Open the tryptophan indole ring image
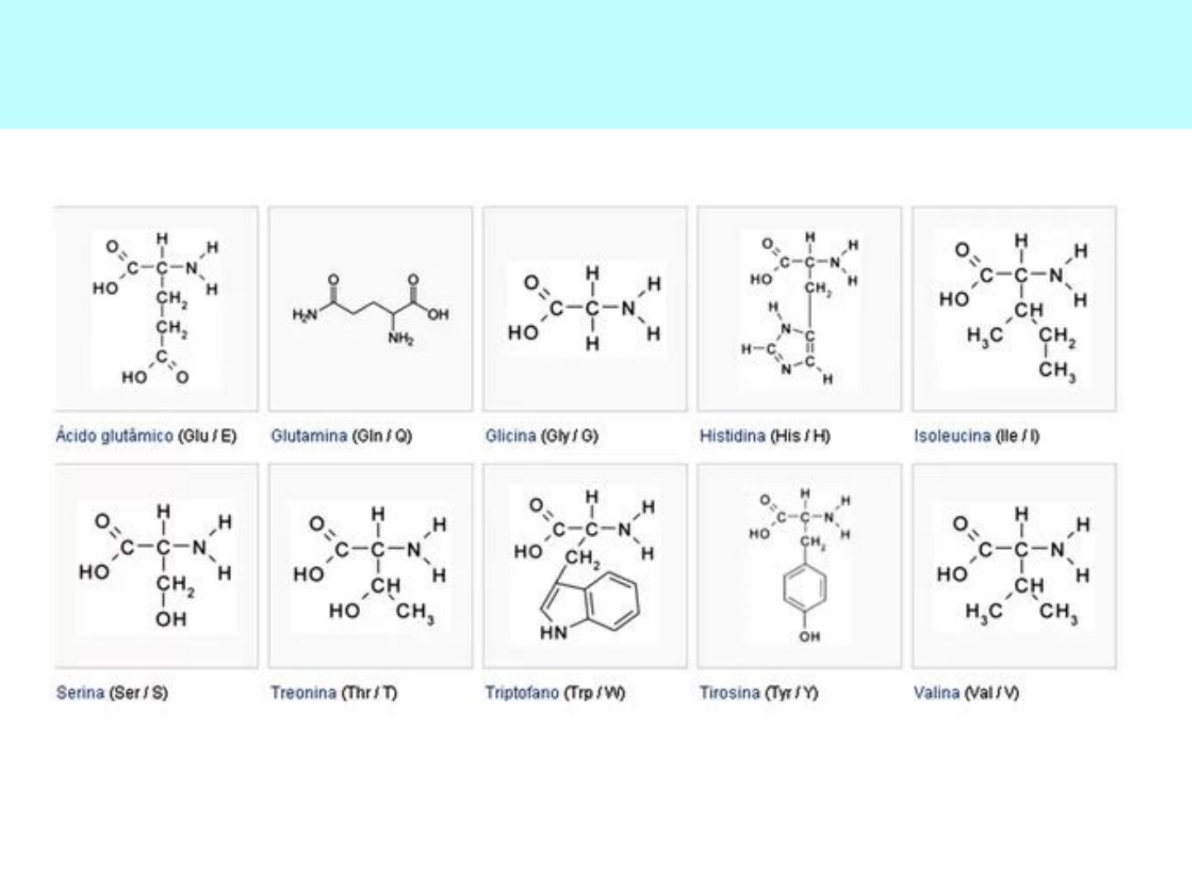 (x=584, y=566)
